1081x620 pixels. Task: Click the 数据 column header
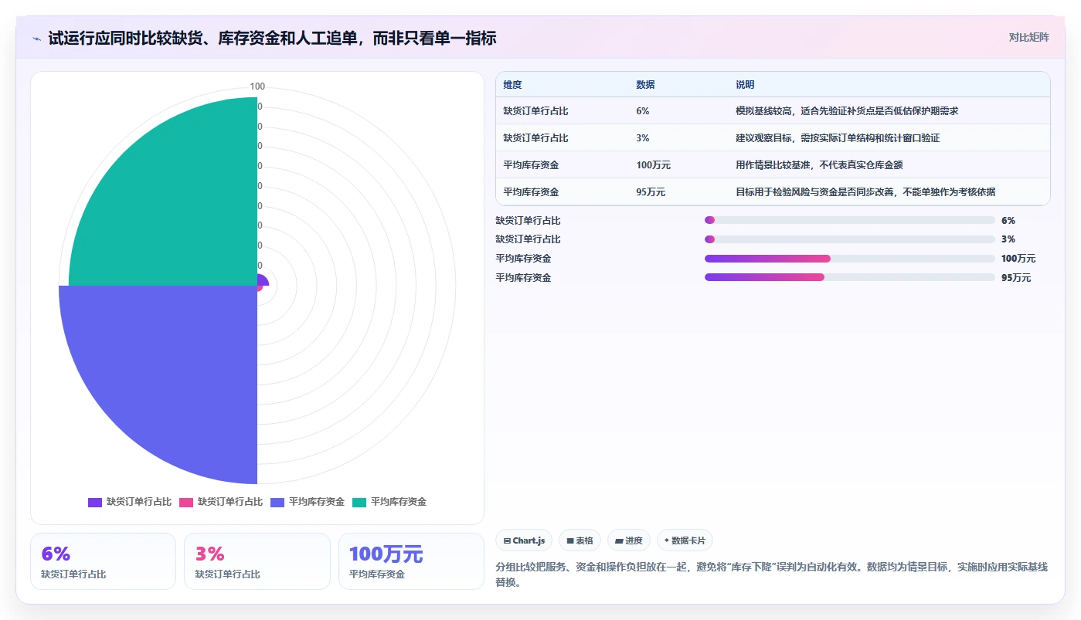[645, 85]
